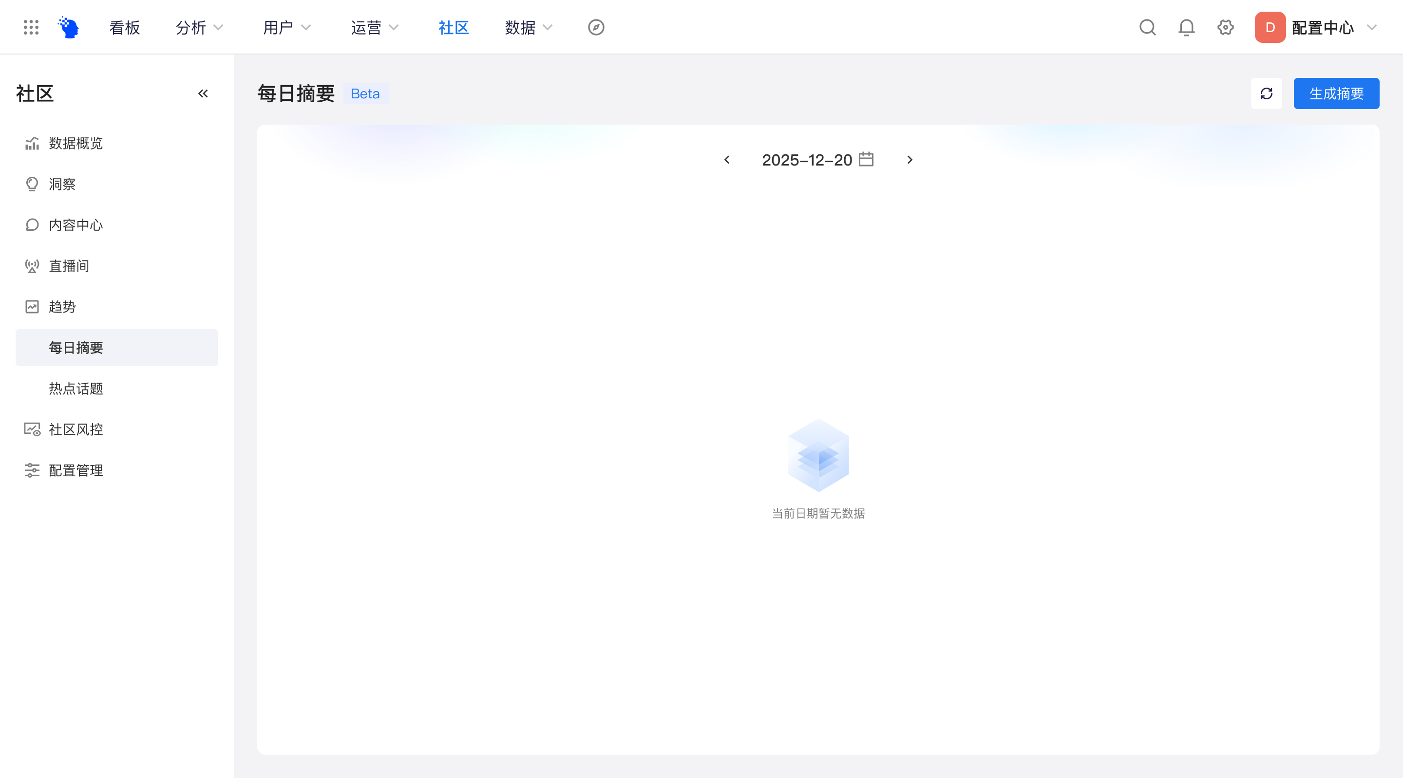
Task: Open 洞察 in the sidebar
Action: (x=116, y=184)
